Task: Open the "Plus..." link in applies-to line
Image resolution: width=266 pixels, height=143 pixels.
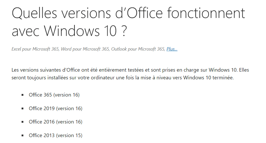Action: [x=172, y=49]
